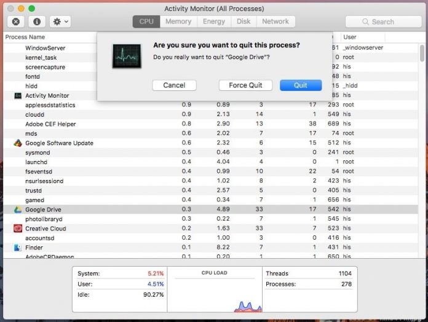The height and width of the screenshot is (322, 428).
Task: Click the Search field
Action: [383, 22]
